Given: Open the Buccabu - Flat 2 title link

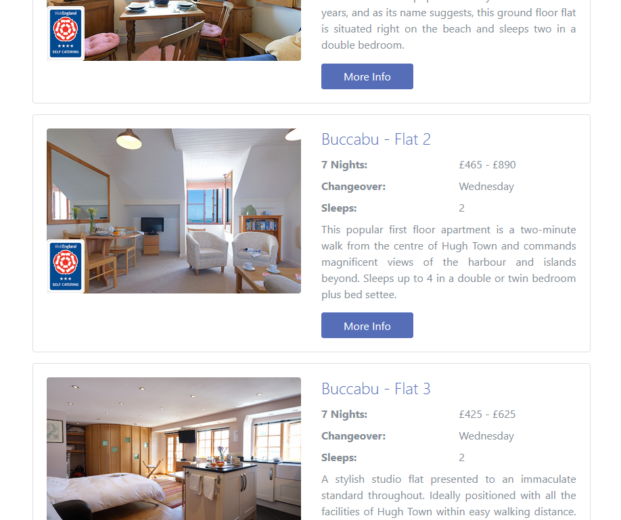Looking at the screenshot, I should point(376,139).
